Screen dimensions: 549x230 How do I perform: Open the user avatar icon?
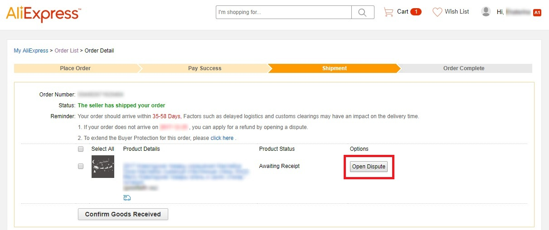(x=486, y=12)
